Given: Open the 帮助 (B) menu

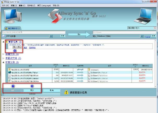Looking at the screenshot, I should click(x=56, y=5).
